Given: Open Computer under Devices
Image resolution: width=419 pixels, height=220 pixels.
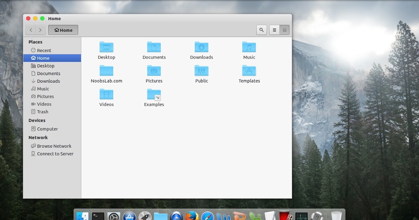Looking at the screenshot, I should coord(52,129).
